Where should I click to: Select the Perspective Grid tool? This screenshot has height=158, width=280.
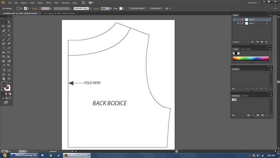pos(9,57)
